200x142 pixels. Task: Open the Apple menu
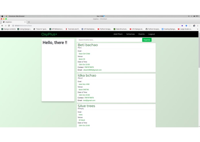[x=2, y=16]
